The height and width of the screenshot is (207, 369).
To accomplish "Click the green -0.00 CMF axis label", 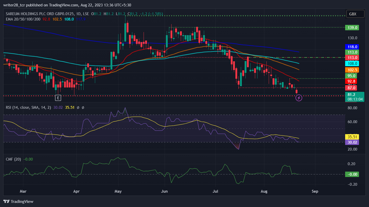I will coord(352,174).
